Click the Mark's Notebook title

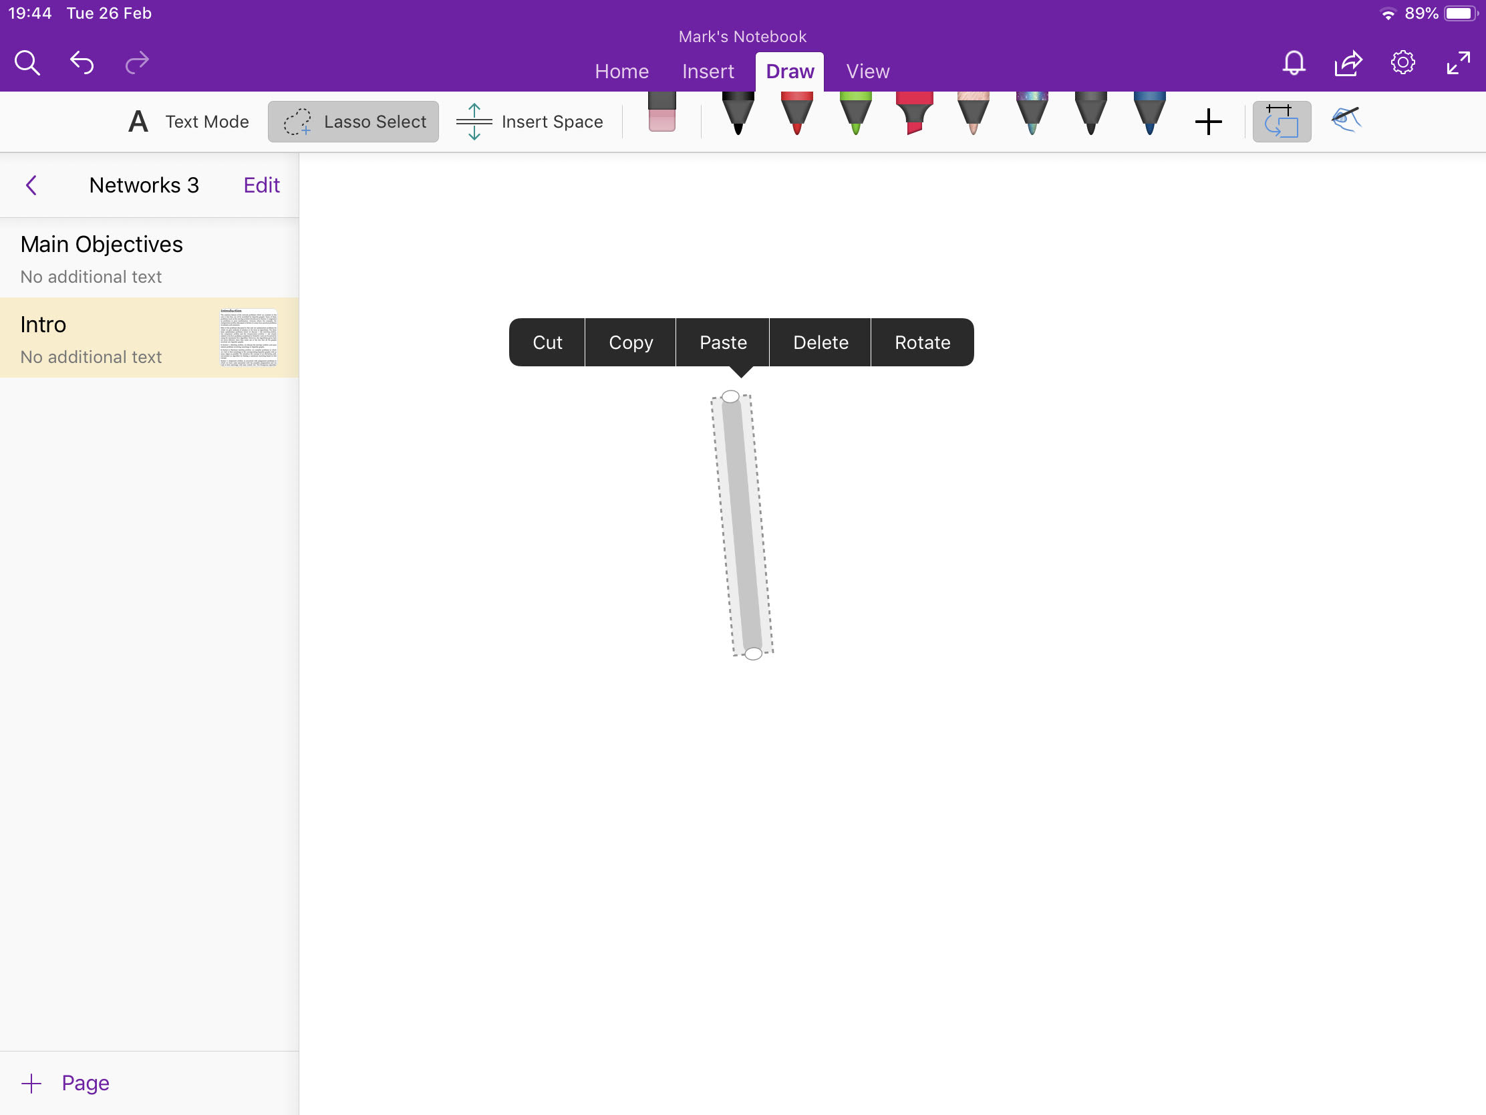[x=742, y=36]
